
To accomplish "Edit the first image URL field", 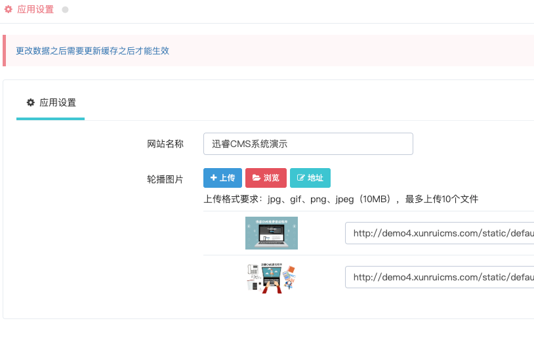I will click(440, 233).
